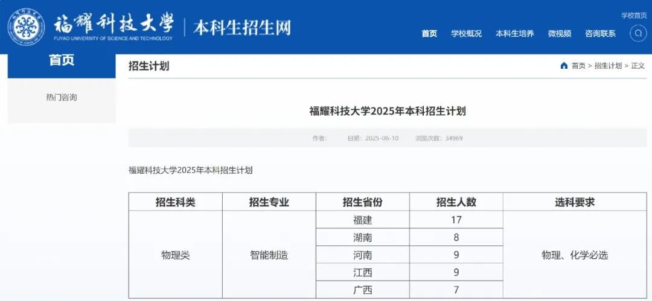Go to 微视频 in navigation bar

[559, 34]
